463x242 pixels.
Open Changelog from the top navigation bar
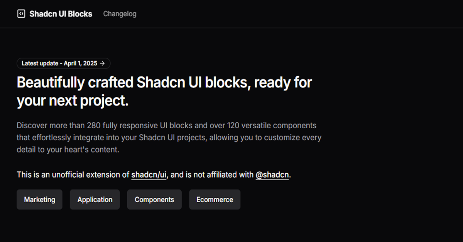[120, 13]
